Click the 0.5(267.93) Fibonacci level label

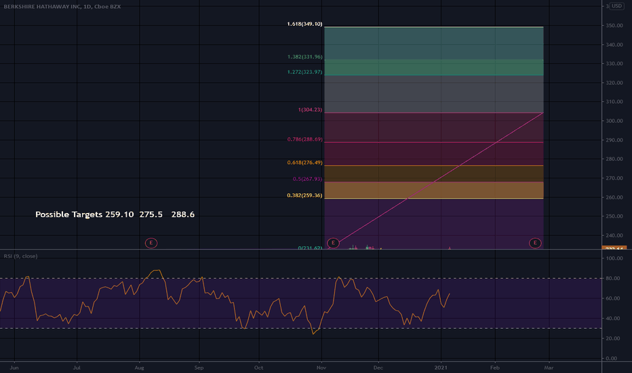tap(308, 179)
